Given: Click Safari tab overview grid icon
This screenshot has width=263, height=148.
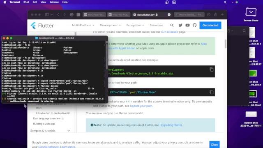Looking at the screenshot, I should [x=78, y=15].
